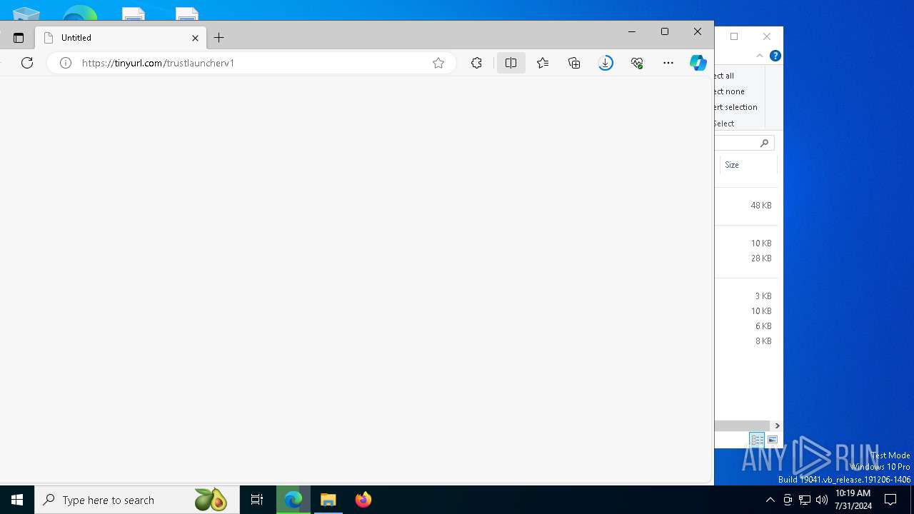The height and width of the screenshot is (514, 914).
Task: View site information icon in address bar
Action: [x=65, y=63]
